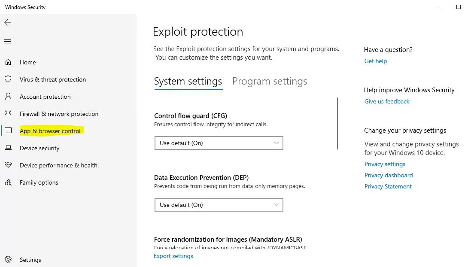Click the Change your privacy settings heading

click(405, 130)
